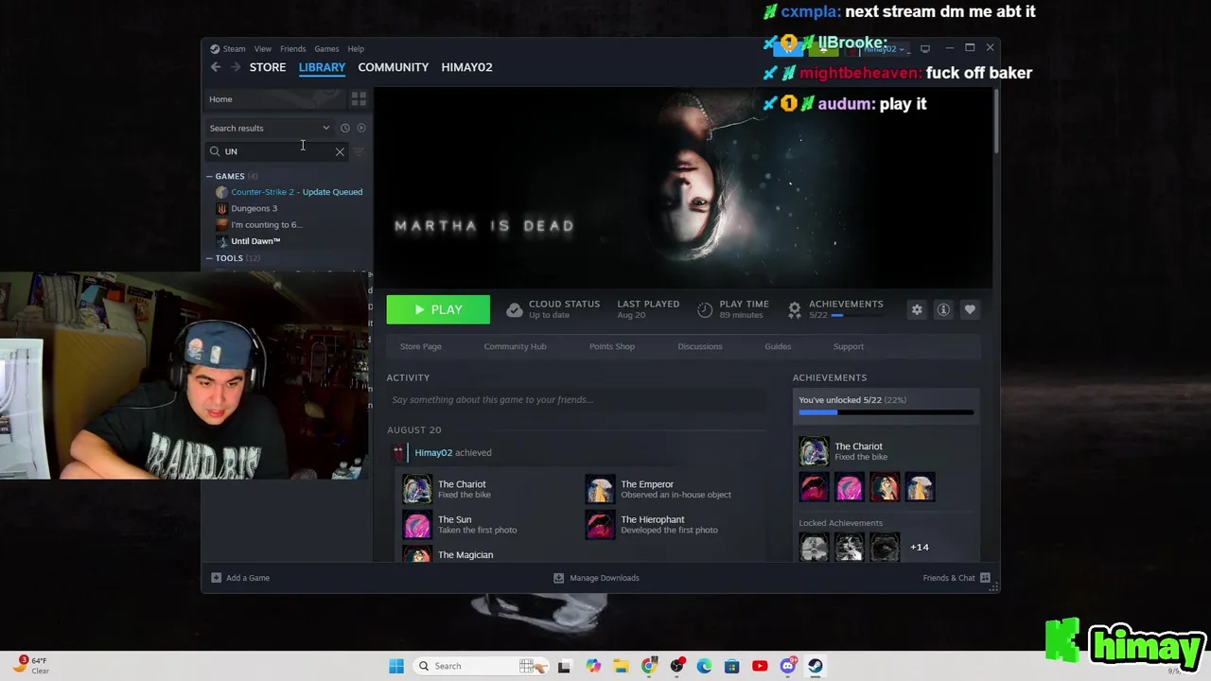Select Dungeons 3 in game list
Screen dimensions: 1211x681
tap(248, 208)
